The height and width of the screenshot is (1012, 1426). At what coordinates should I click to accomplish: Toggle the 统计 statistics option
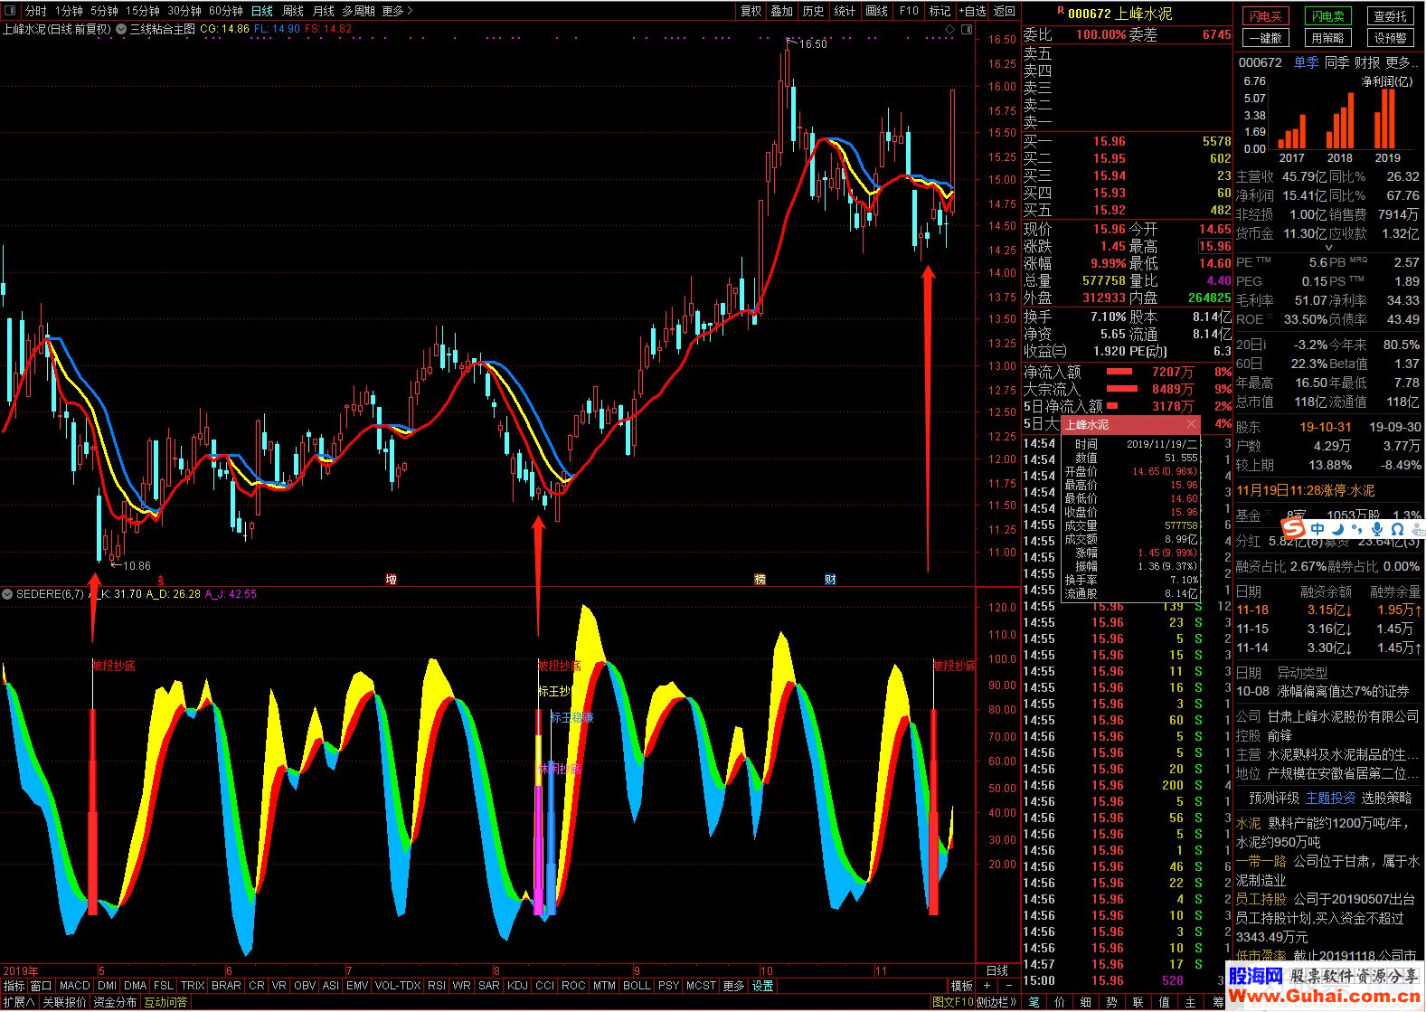845,11
